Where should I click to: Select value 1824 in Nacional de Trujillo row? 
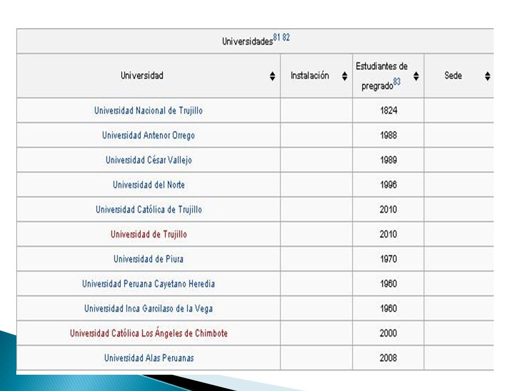tap(388, 110)
